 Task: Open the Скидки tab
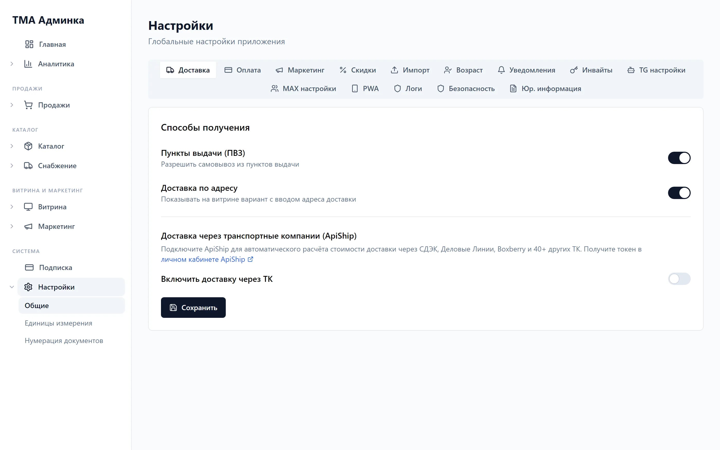(358, 70)
